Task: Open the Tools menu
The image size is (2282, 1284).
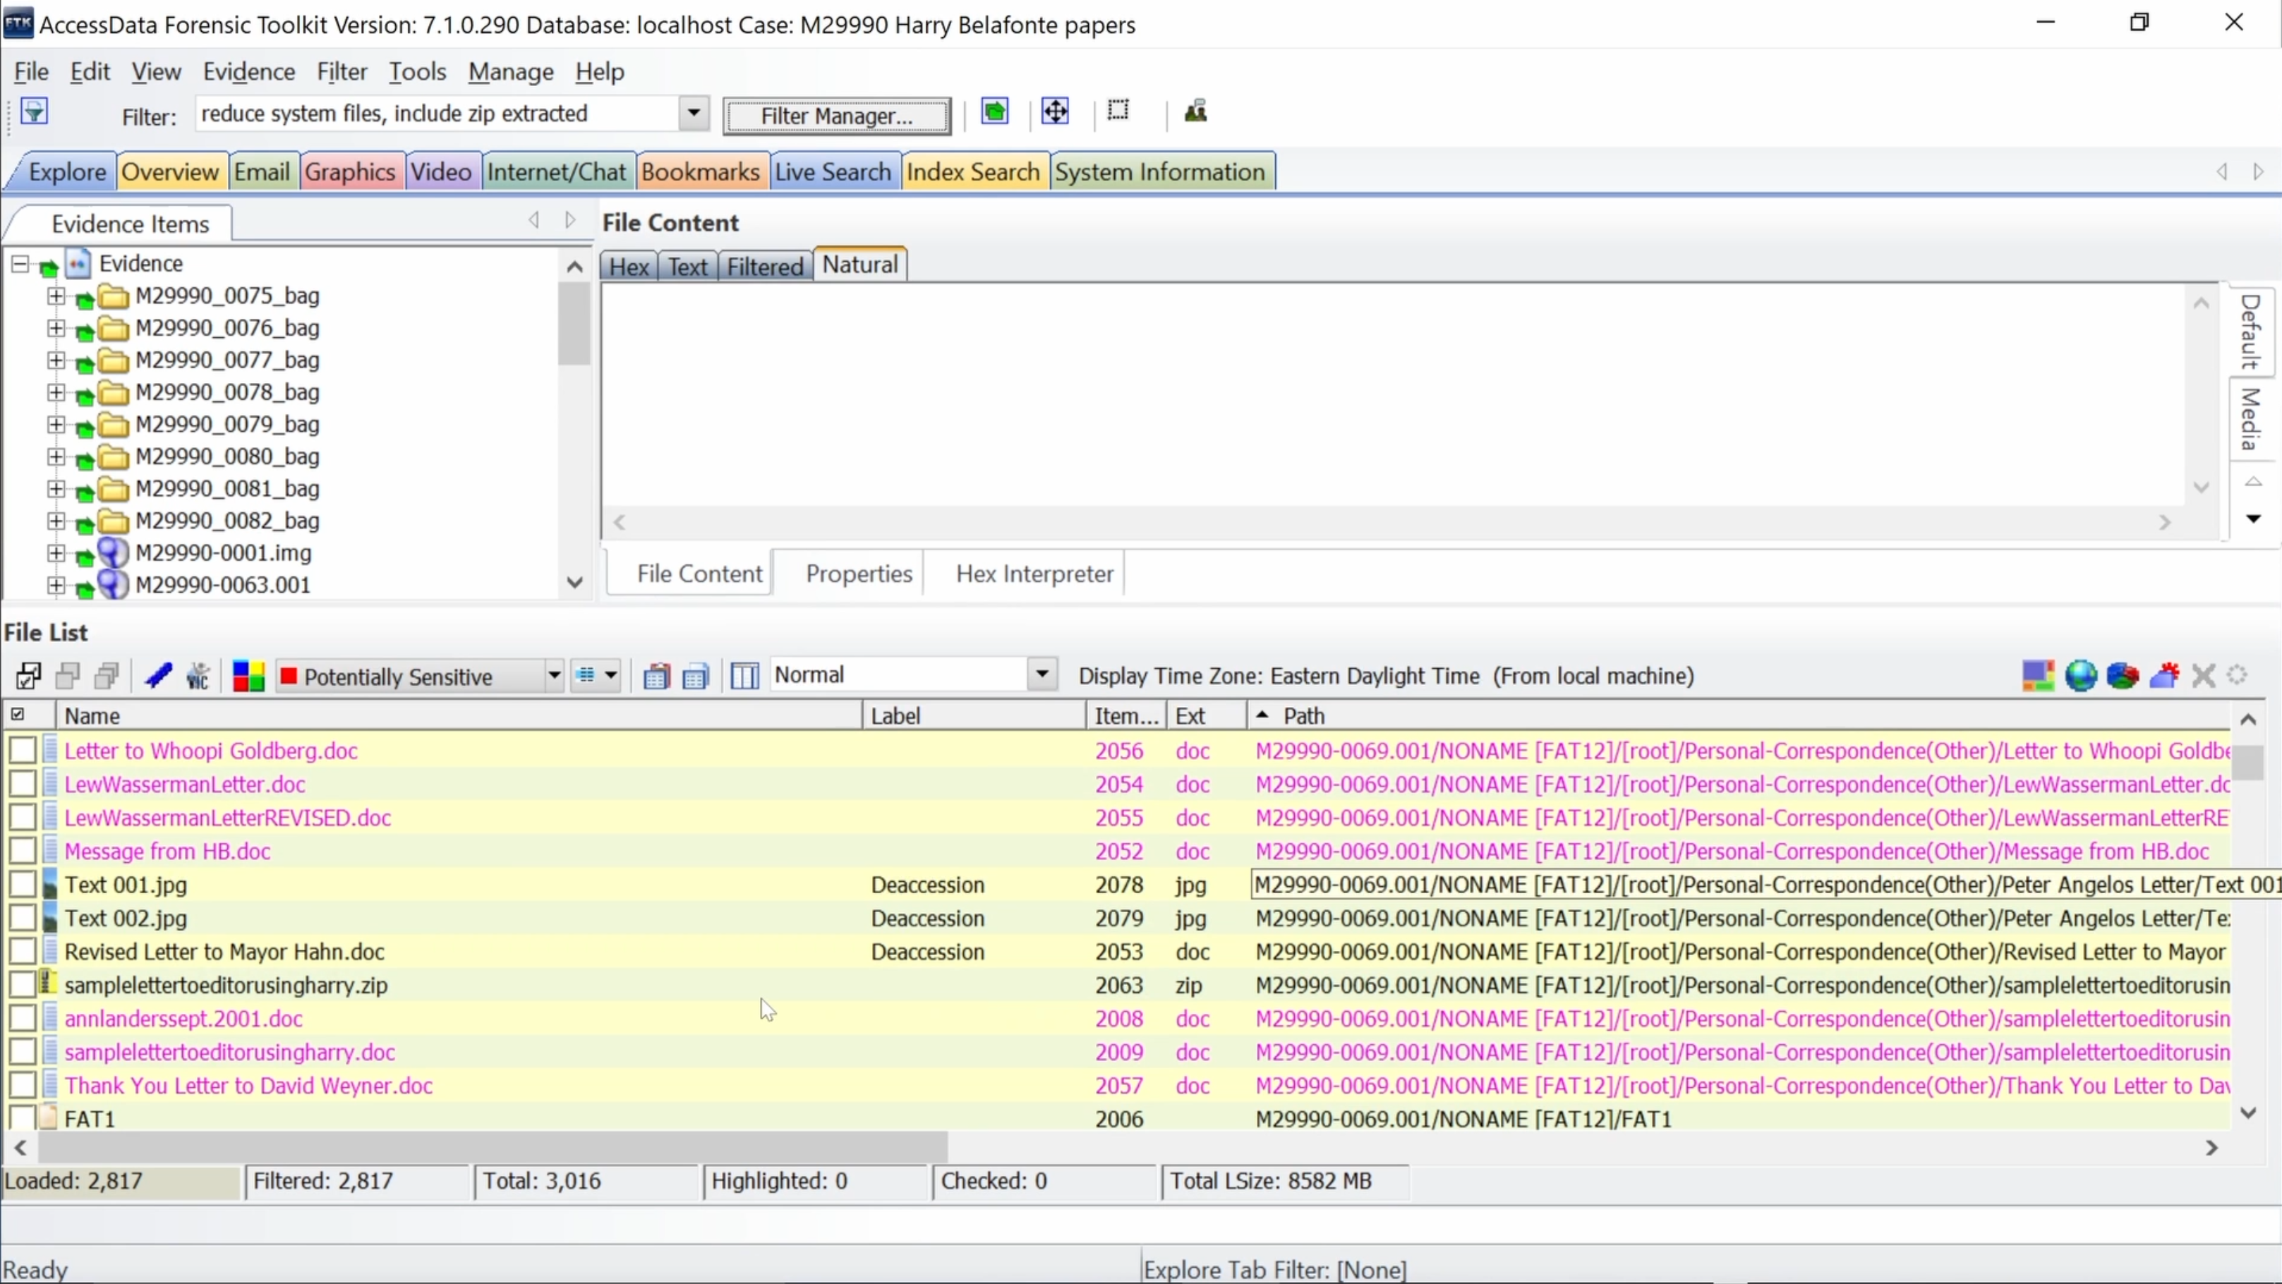Action: [417, 72]
